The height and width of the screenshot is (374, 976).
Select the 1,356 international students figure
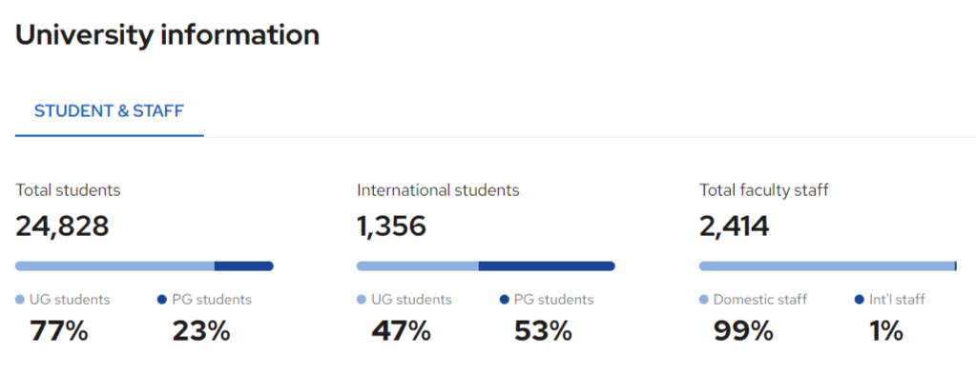click(x=391, y=226)
